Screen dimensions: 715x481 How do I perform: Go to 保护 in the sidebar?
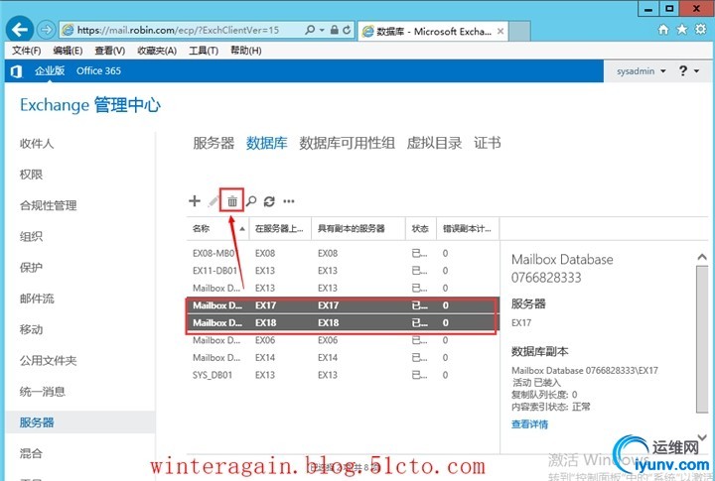tap(31, 268)
